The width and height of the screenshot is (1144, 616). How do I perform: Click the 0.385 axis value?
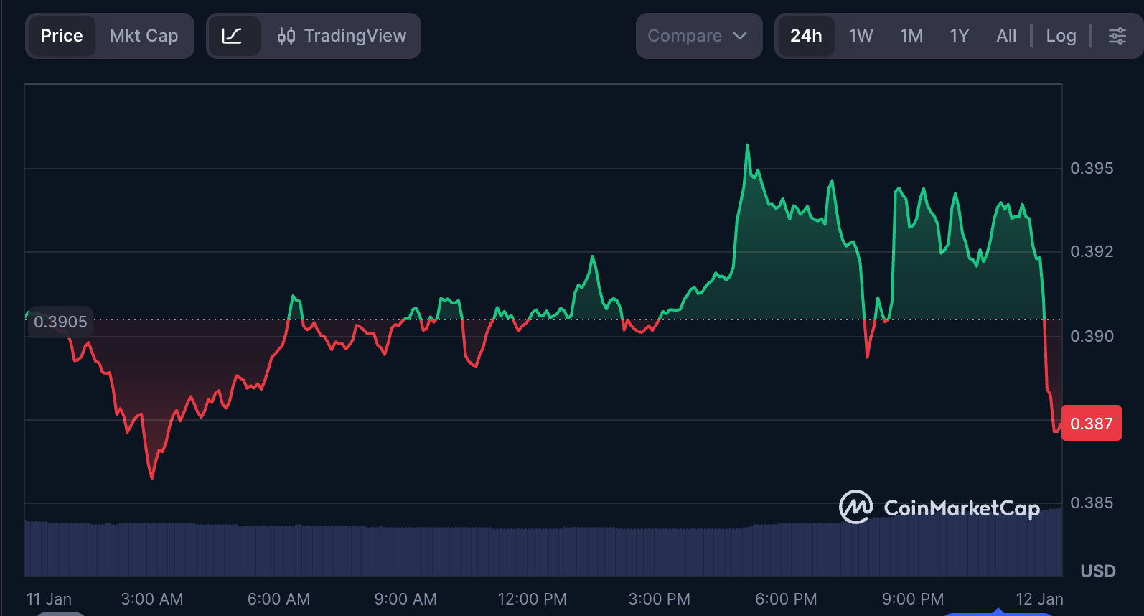click(1092, 503)
